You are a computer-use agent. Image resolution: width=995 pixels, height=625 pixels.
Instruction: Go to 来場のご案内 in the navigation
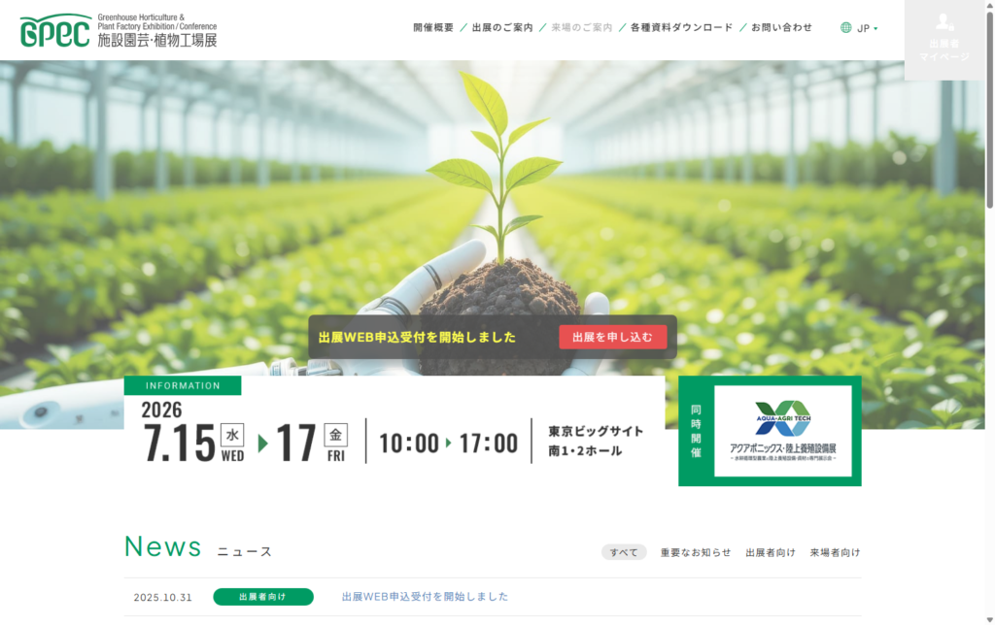point(581,27)
